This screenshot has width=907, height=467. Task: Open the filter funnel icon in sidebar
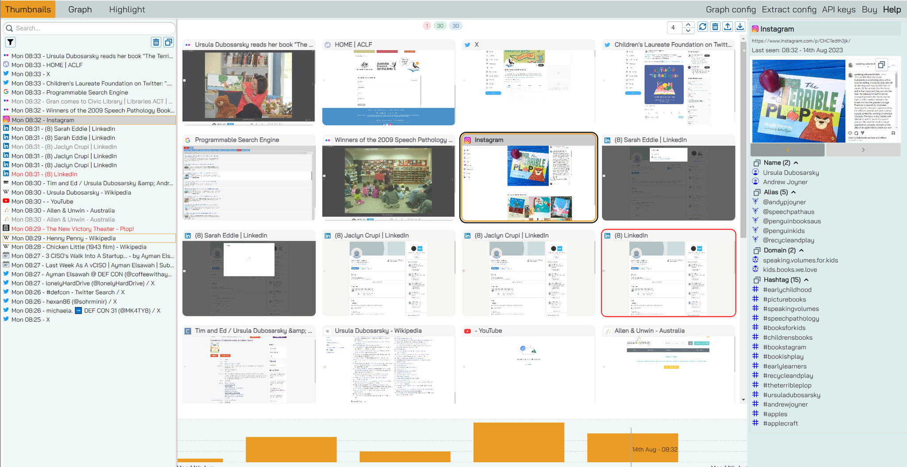(10, 42)
